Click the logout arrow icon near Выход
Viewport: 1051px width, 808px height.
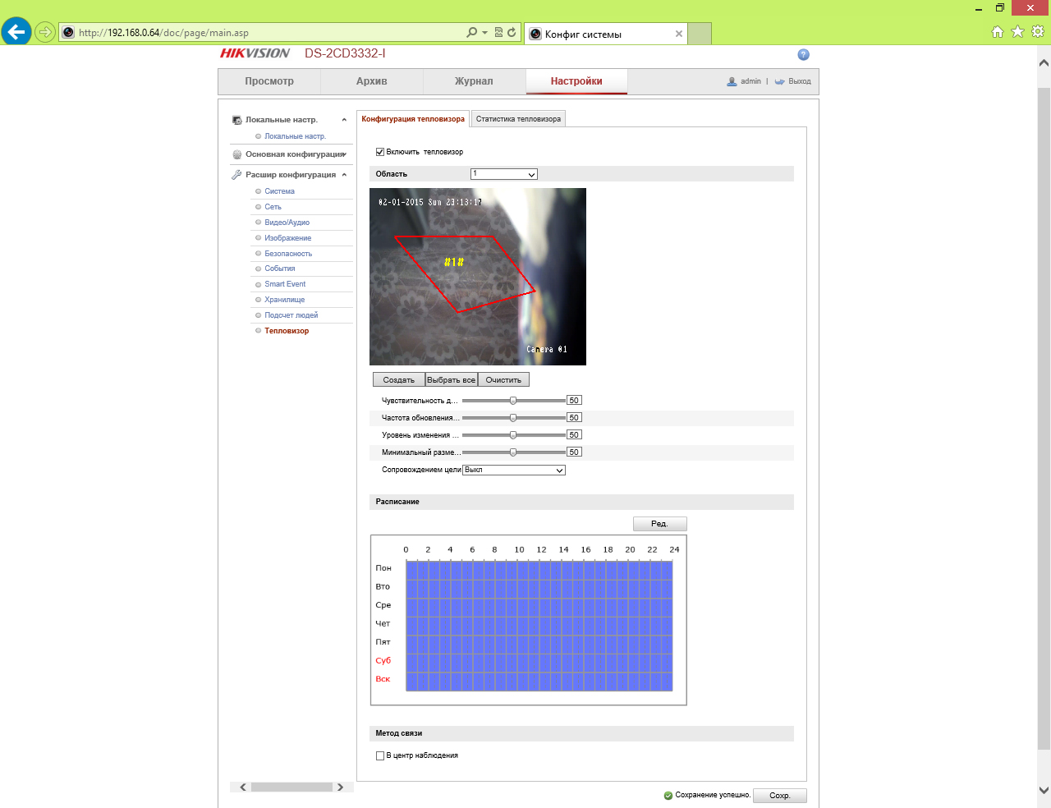779,81
